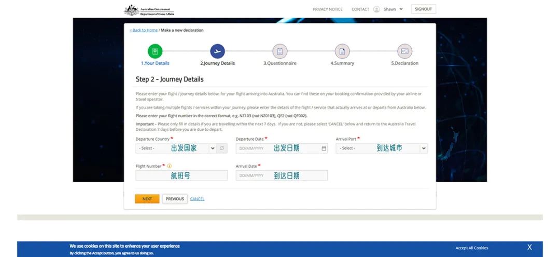Image resolution: width=560 pixels, height=257 pixels.
Task: Select the Questionnaire clipboard step icon
Action: pos(279,51)
